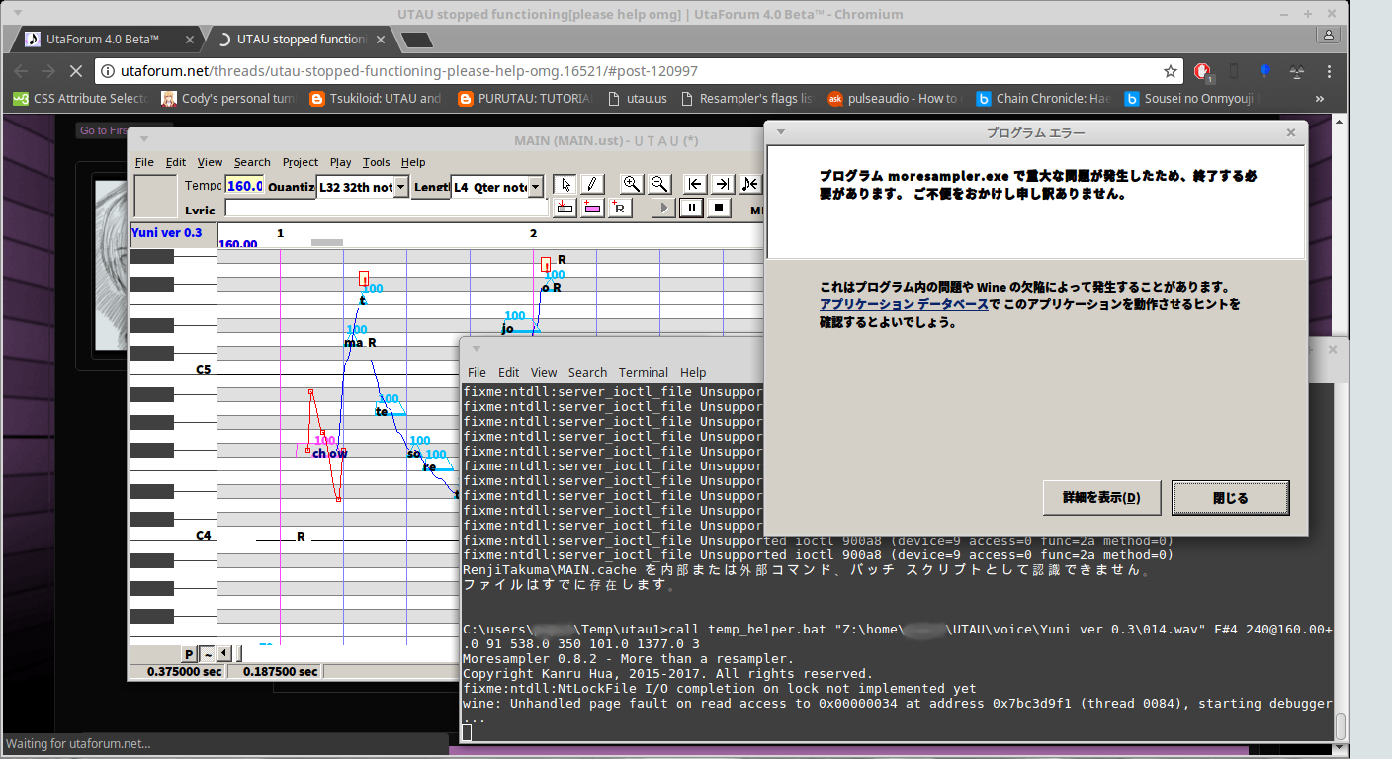Click the greyed play button in UTAU
1392x759 pixels.
point(663,208)
